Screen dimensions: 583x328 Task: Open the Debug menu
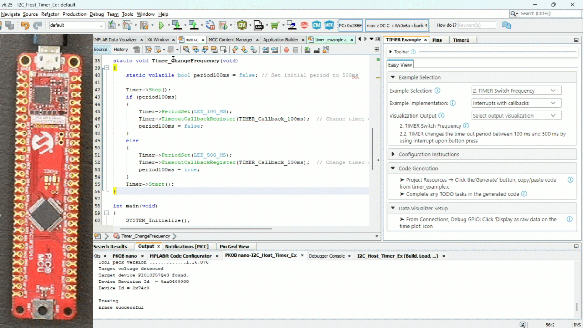[x=96, y=14]
